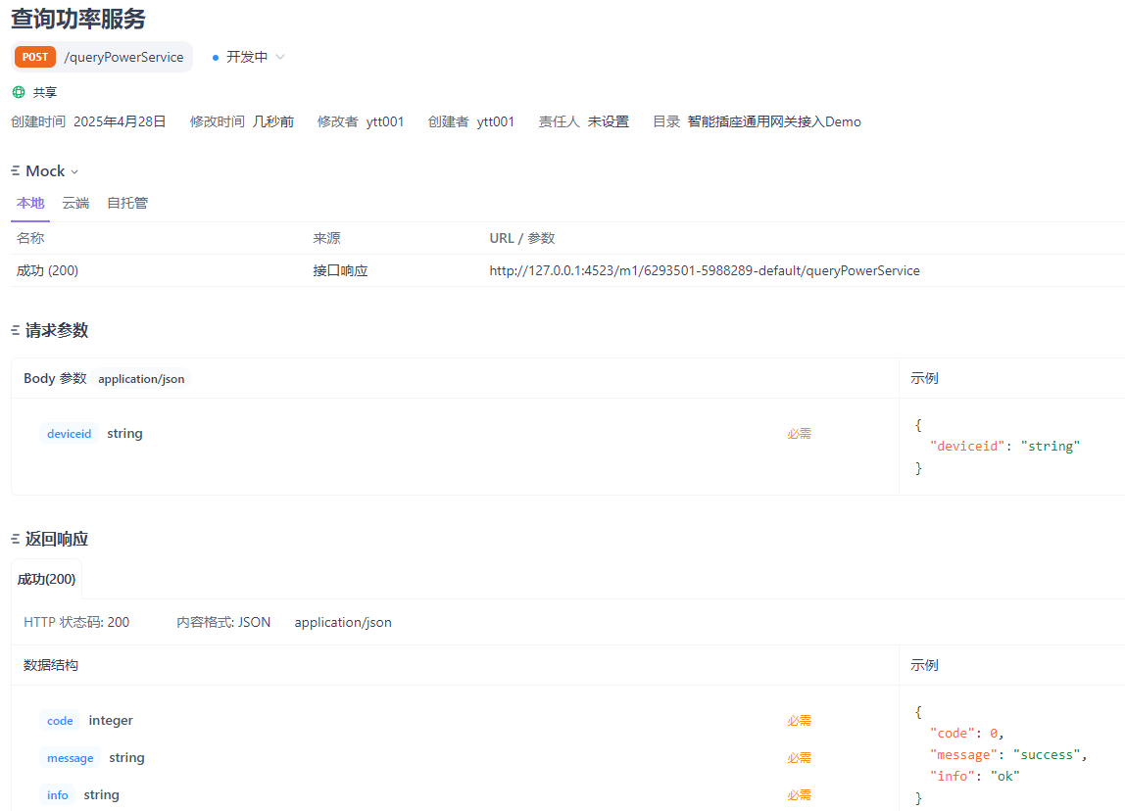Click the info field tag
This screenshot has height=811, width=1125.
[58, 795]
